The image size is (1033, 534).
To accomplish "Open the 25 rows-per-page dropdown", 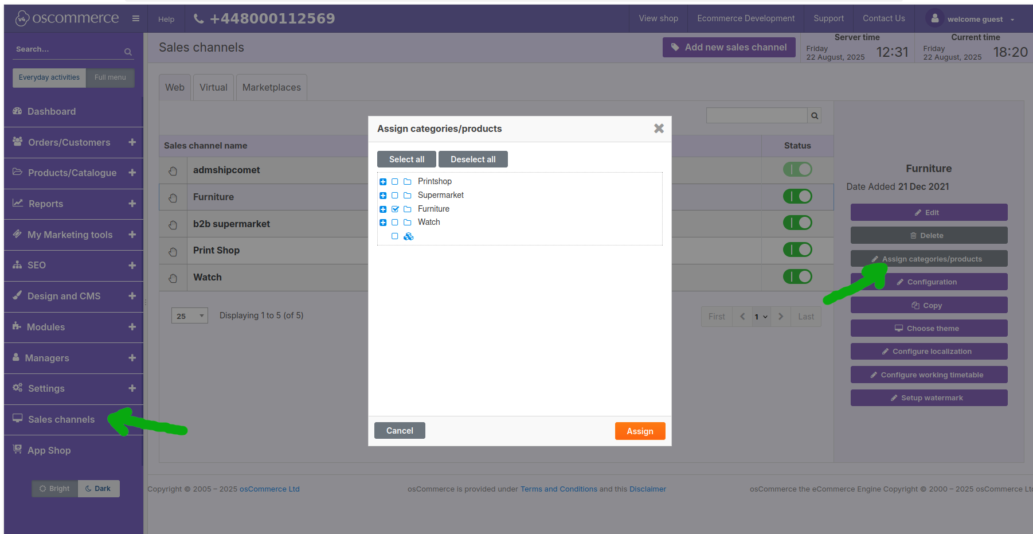I will click(189, 316).
